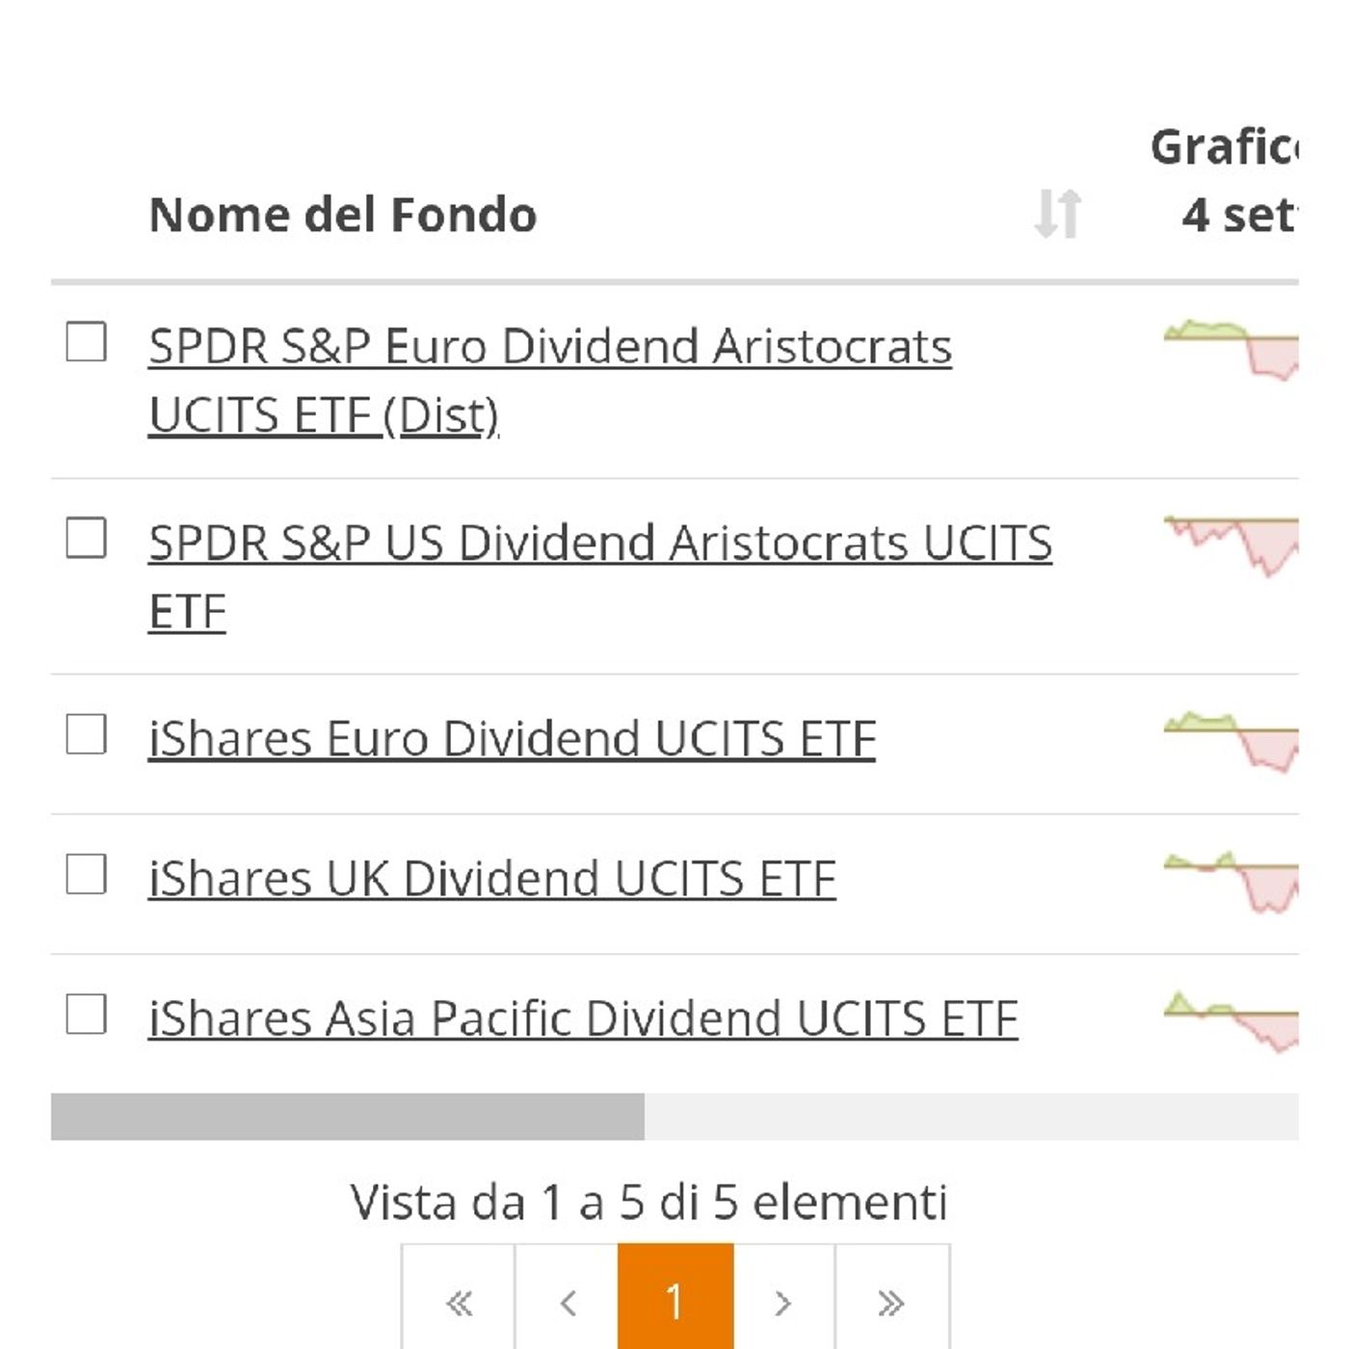Screen dimensions: 1349x1349
Task: Check the SPDR S&P US Dividend Aristocrats checkbox
Action: pos(85,538)
